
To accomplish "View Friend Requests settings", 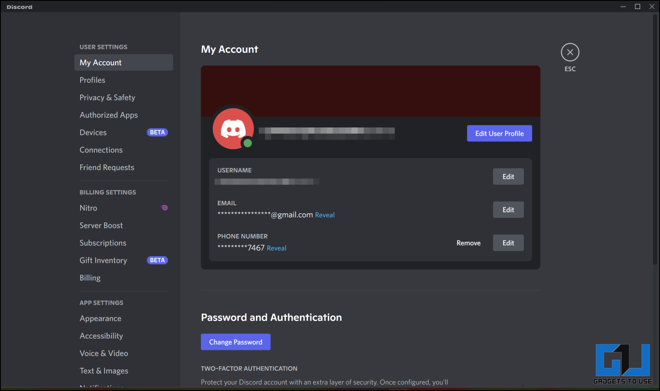I will pos(123,167).
